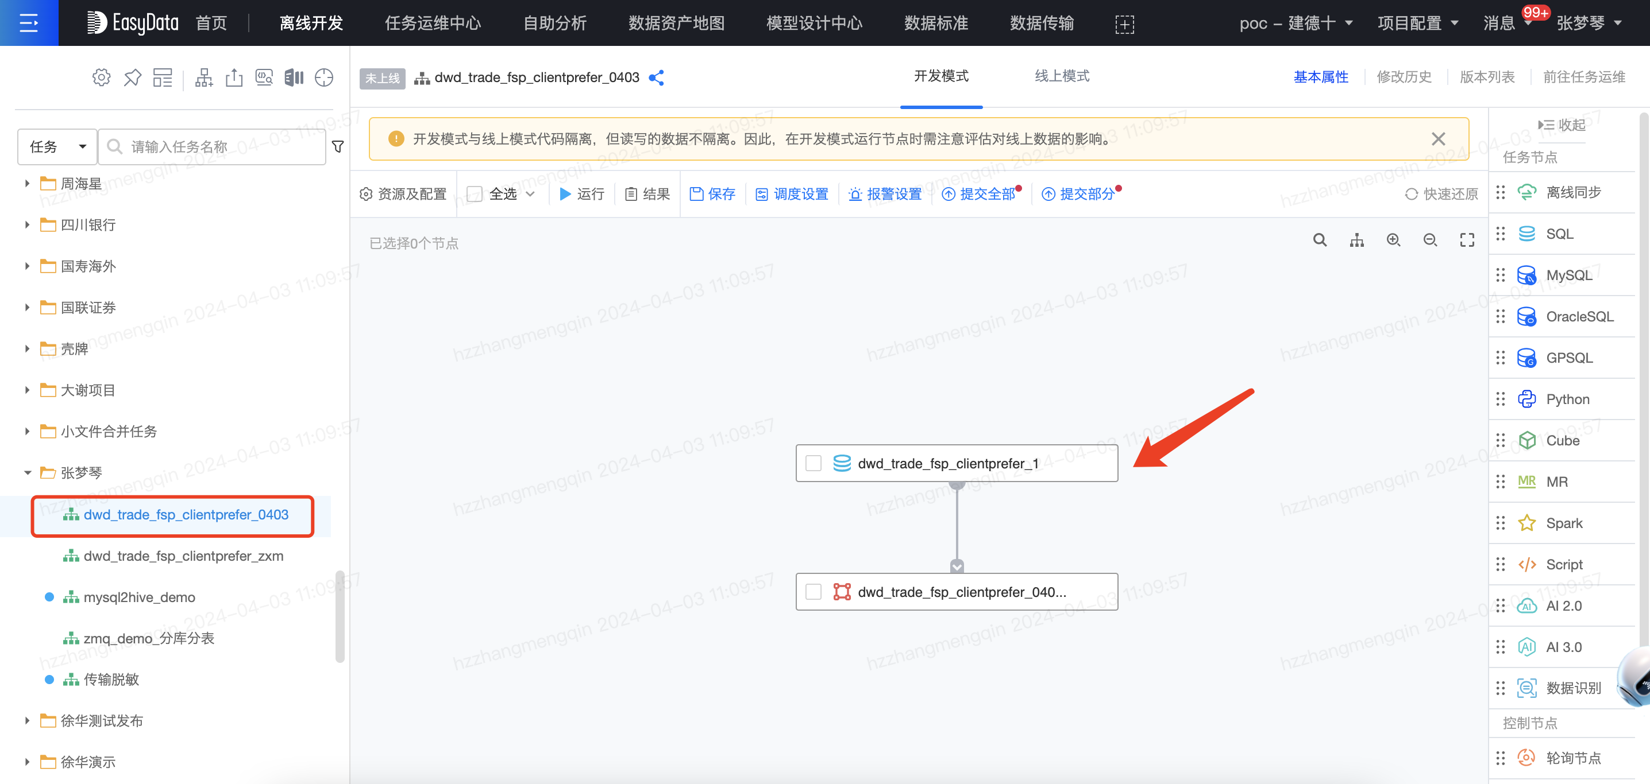Select the AI 2.0 node type
The height and width of the screenshot is (784, 1650).
pos(1562,606)
